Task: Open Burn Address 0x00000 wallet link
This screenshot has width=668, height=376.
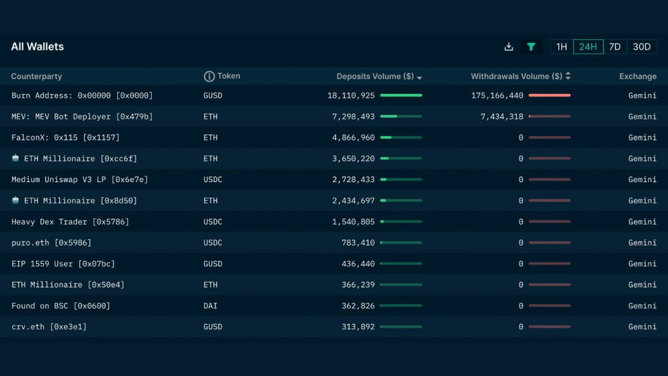Action: pyautogui.click(x=82, y=95)
